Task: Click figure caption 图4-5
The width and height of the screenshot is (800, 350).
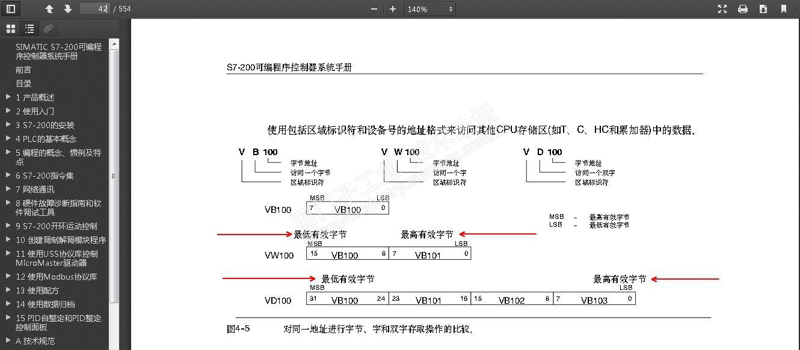Action: [x=238, y=328]
